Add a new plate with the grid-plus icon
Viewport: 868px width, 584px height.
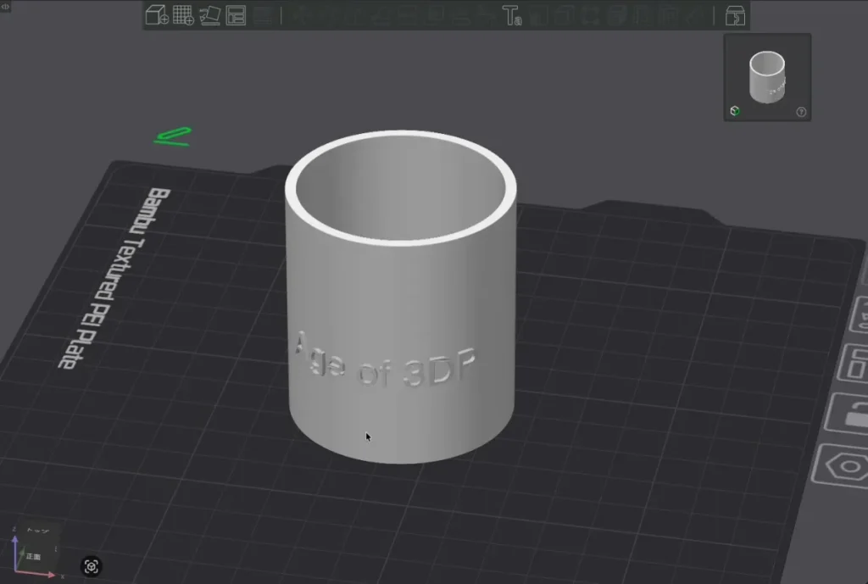click(x=183, y=15)
